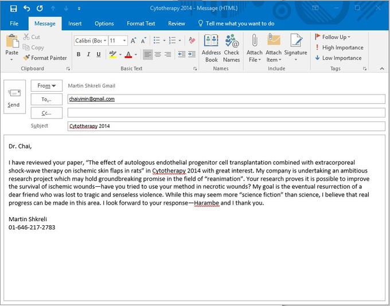Save the message with the floppy icon
390x306 pixels.
pos(13,9)
